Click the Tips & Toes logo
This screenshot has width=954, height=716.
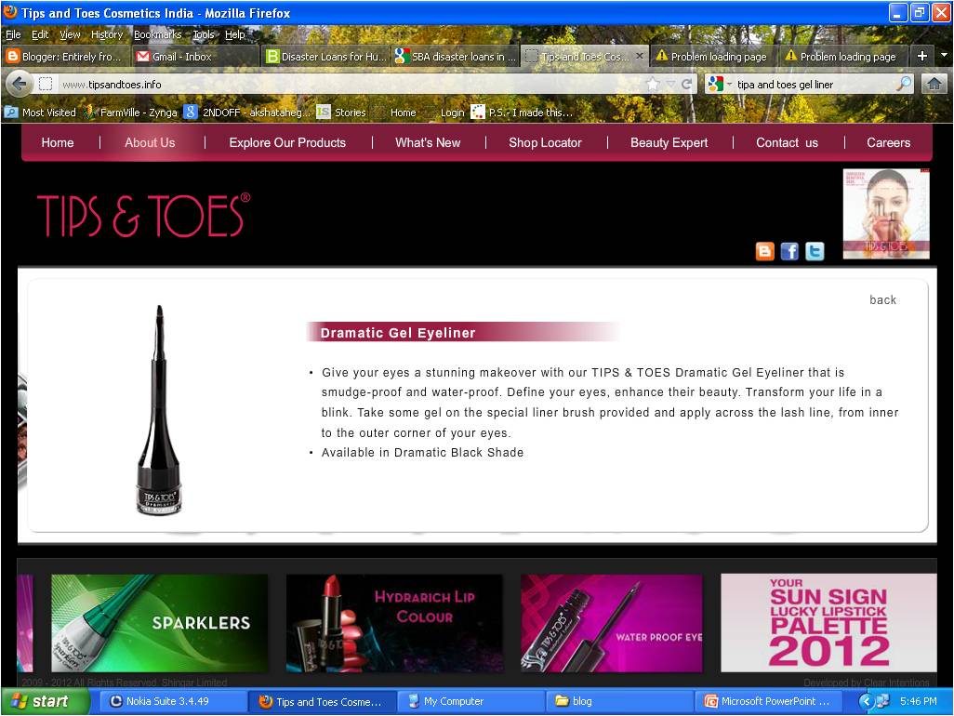click(143, 216)
